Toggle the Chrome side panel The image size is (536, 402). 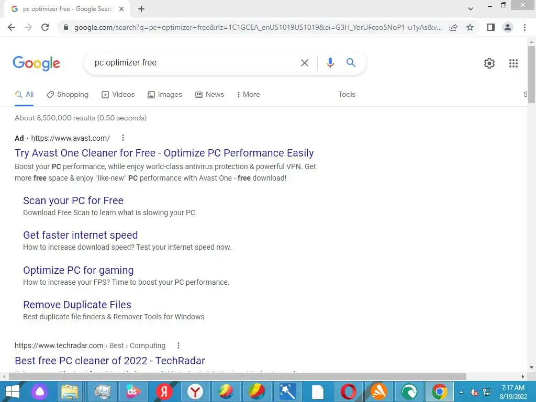pyautogui.click(x=491, y=27)
